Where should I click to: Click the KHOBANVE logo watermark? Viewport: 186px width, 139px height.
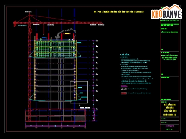pyautogui.click(x=166, y=11)
